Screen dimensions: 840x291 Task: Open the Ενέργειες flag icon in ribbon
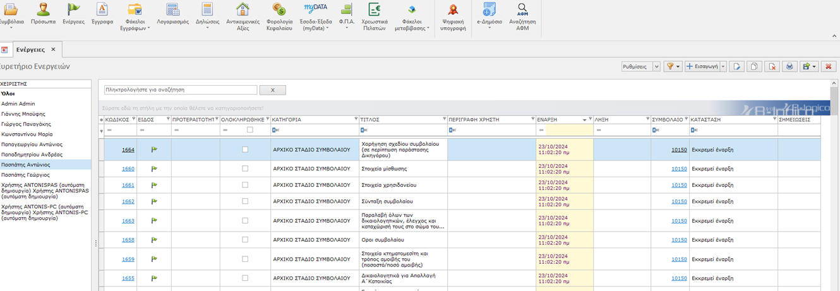[x=73, y=14]
